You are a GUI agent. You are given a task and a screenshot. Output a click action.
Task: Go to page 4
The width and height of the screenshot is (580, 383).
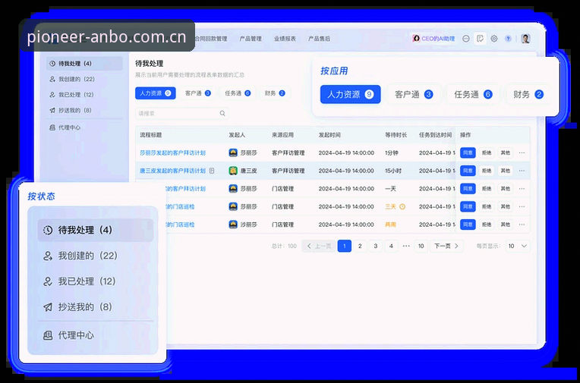[391, 246]
